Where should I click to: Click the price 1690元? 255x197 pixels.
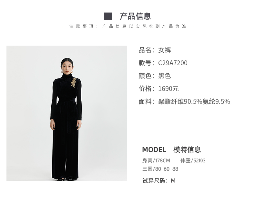tap(168, 89)
